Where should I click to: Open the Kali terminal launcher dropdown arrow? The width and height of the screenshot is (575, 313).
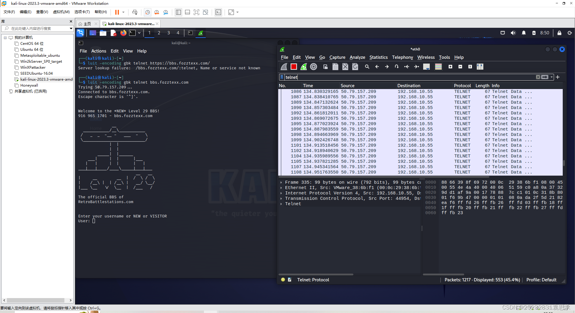click(139, 33)
